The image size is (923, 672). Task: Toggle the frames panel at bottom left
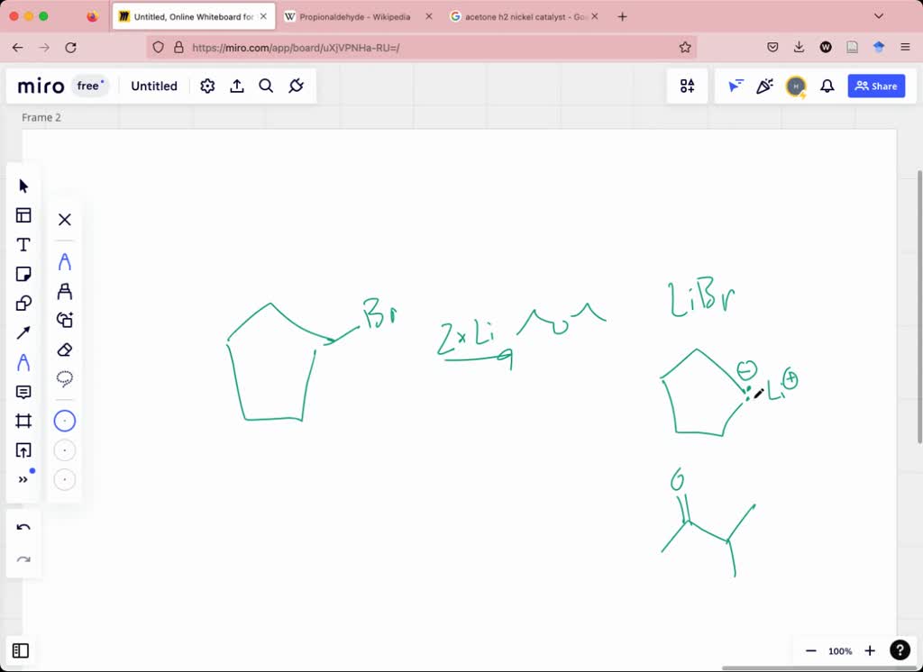[x=21, y=650]
